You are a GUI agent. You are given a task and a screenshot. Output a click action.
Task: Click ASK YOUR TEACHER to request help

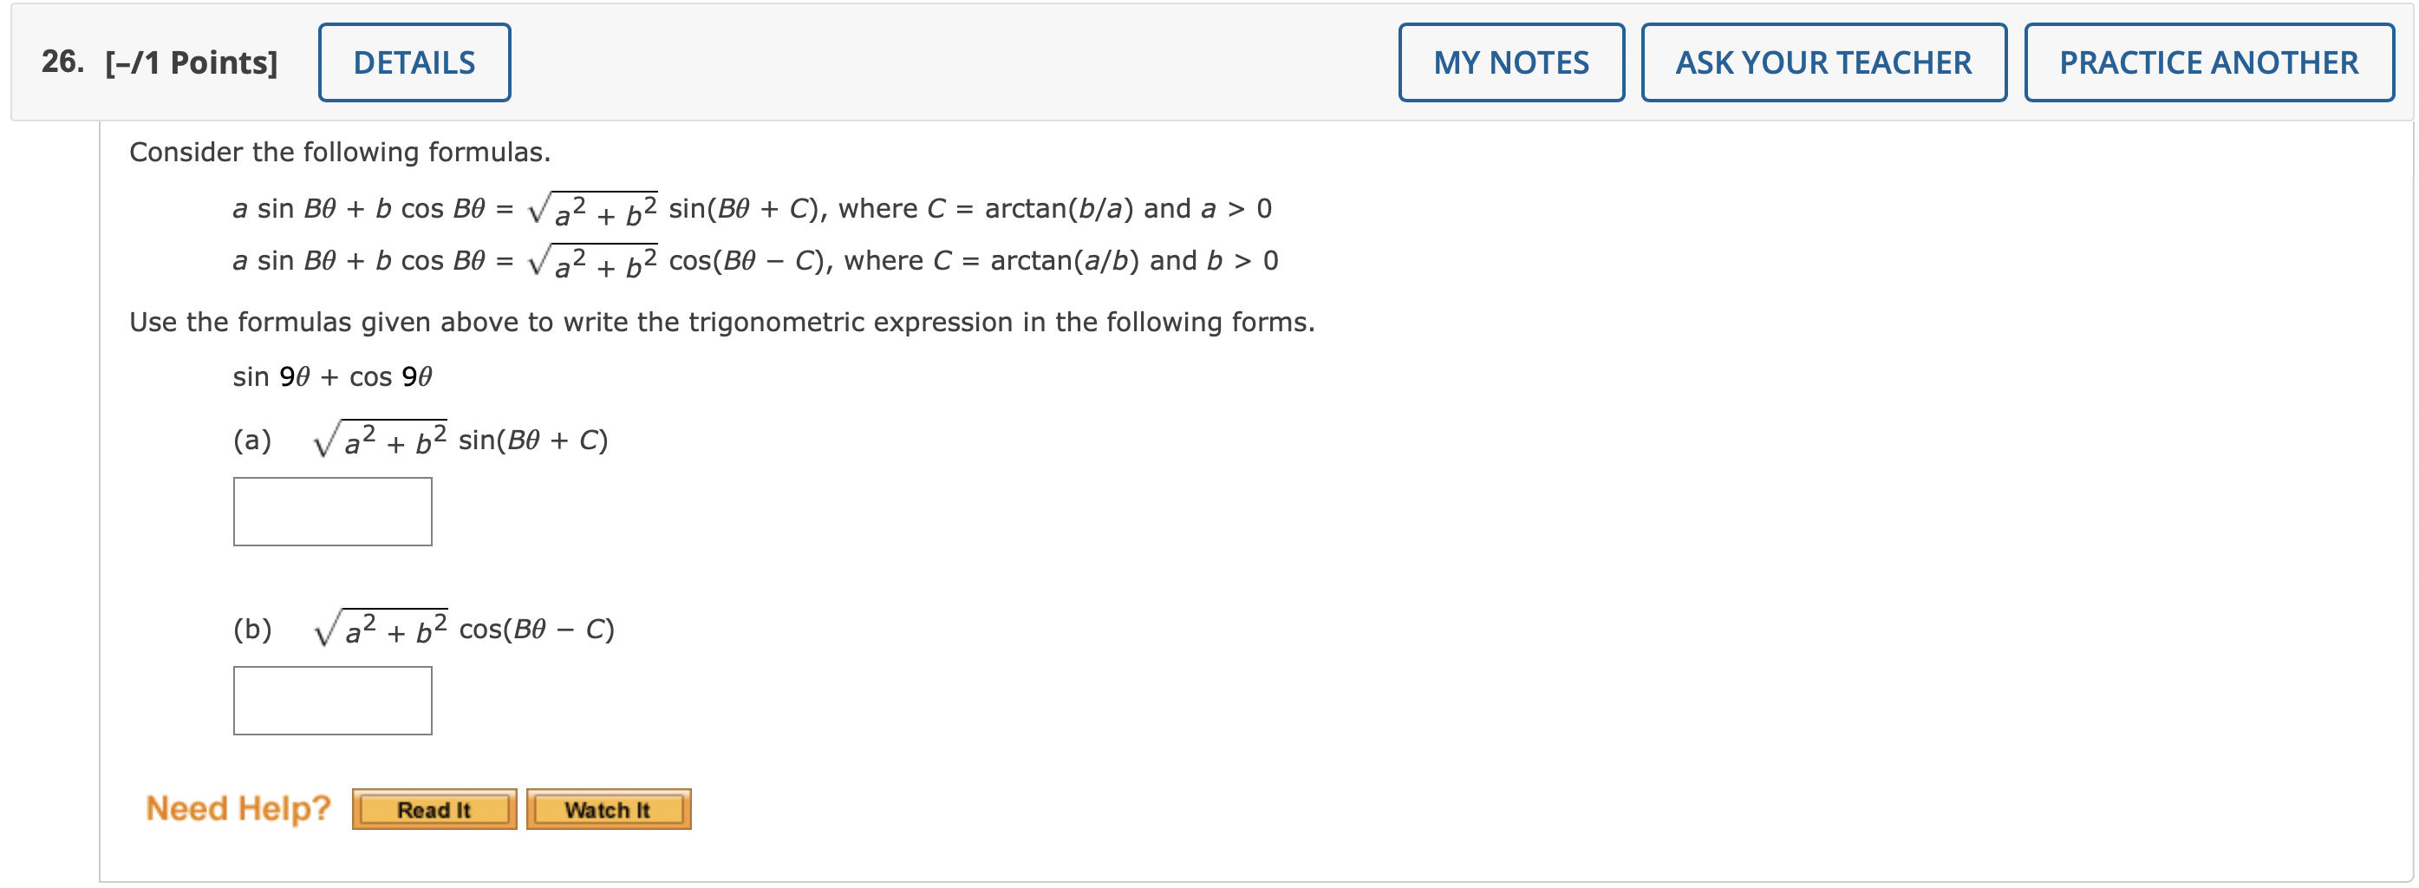coord(1823,61)
